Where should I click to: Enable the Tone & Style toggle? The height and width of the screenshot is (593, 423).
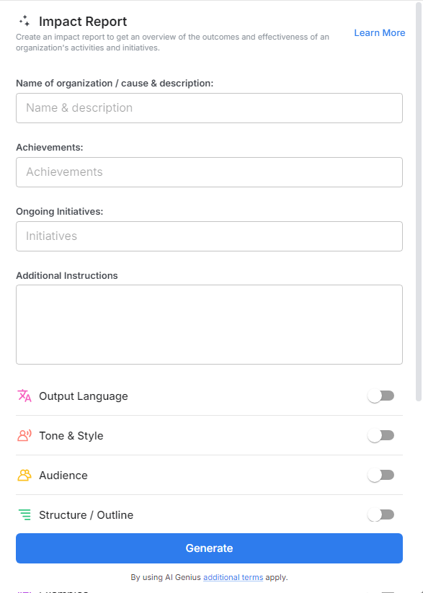pos(380,435)
